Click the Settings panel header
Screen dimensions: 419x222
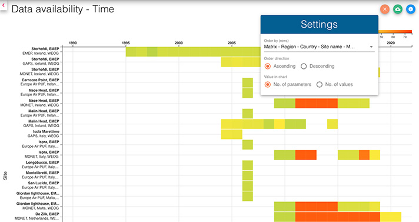tap(320, 24)
